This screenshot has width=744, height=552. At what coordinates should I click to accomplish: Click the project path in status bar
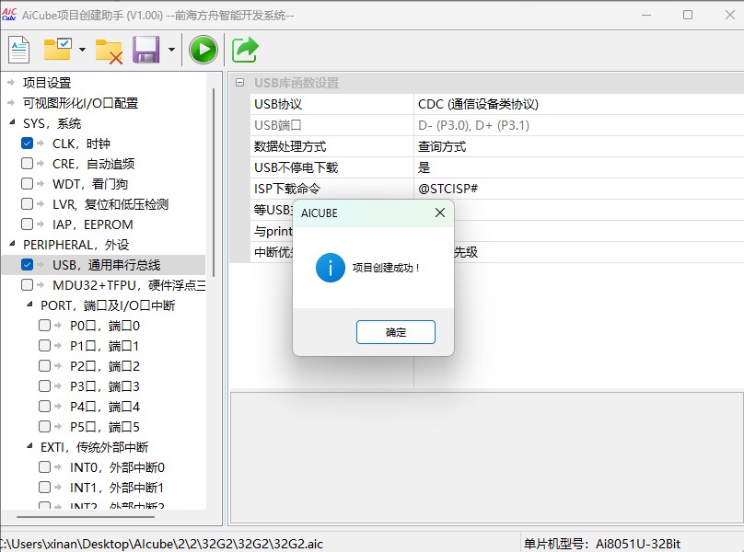161,544
